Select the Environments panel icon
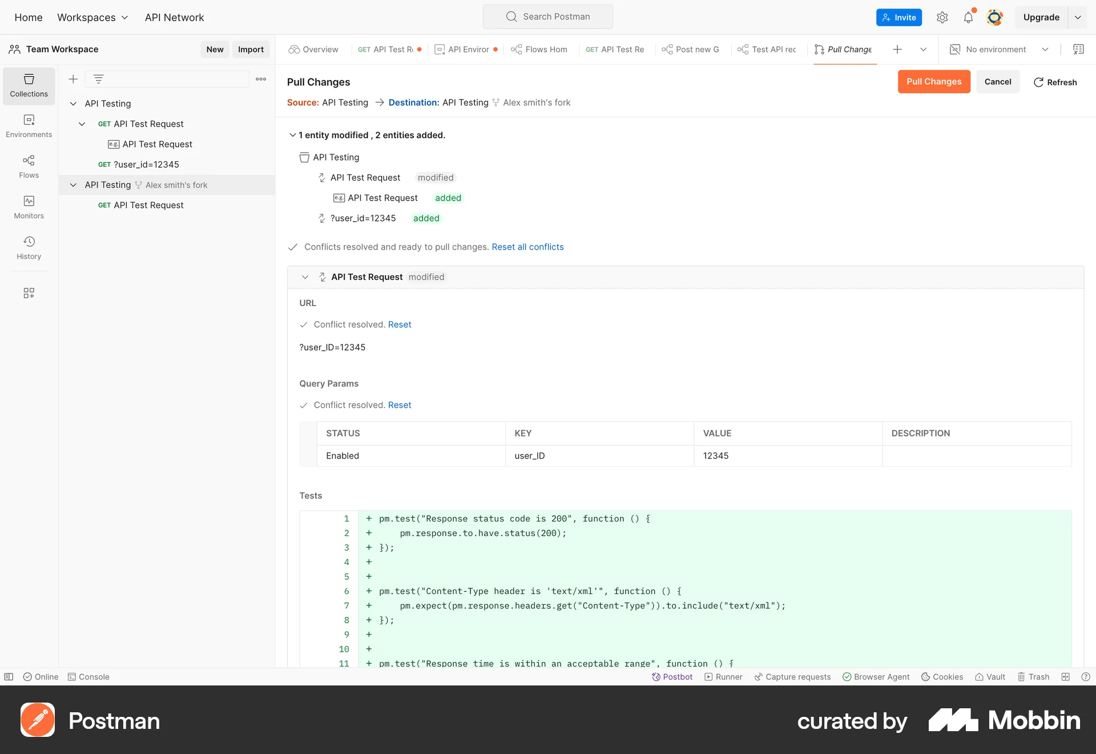This screenshot has height=754, width=1096. [x=29, y=126]
